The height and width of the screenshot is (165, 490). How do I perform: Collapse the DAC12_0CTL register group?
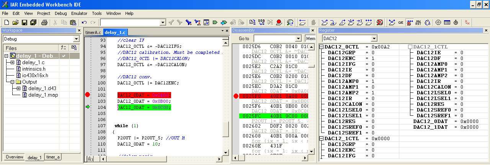click(x=321, y=47)
